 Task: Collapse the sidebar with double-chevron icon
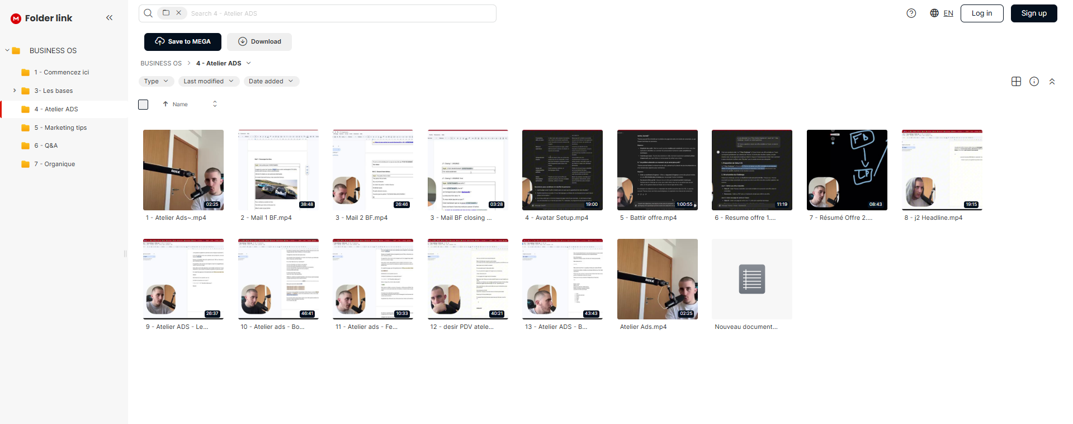109,18
